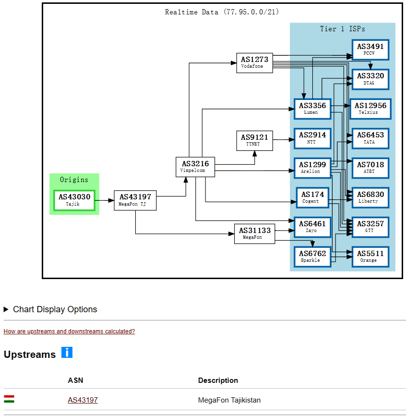The height and width of the screenshot is (416, 406).
Task: Click the 'Upstreams' section heading
Action: pos(30,355)
